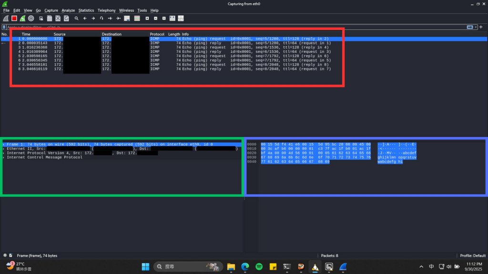Stop the running capture with the red square
The width and height of the screenshot is (488, 274).
pos(14,19)
